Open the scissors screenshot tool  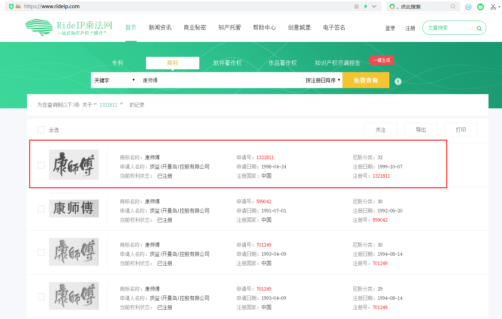click(493, 7)
